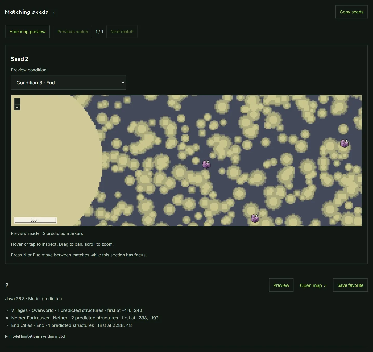373x352 pixels.
Task: Click the Nether Fortresses prediction entry
Action: tap(85, 318)
